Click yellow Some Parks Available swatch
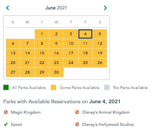 [x=53, y=87]
